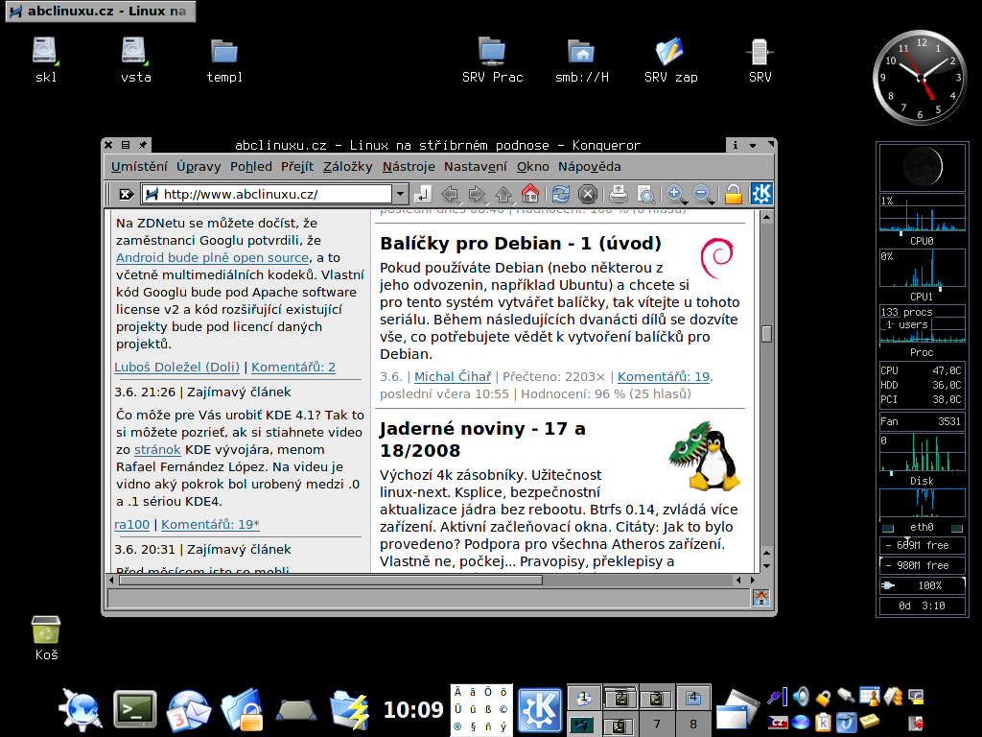Click the horizontal scrollbar at the page bottom
This screenshot has height=737, width=982.
[x=331, y=581]
